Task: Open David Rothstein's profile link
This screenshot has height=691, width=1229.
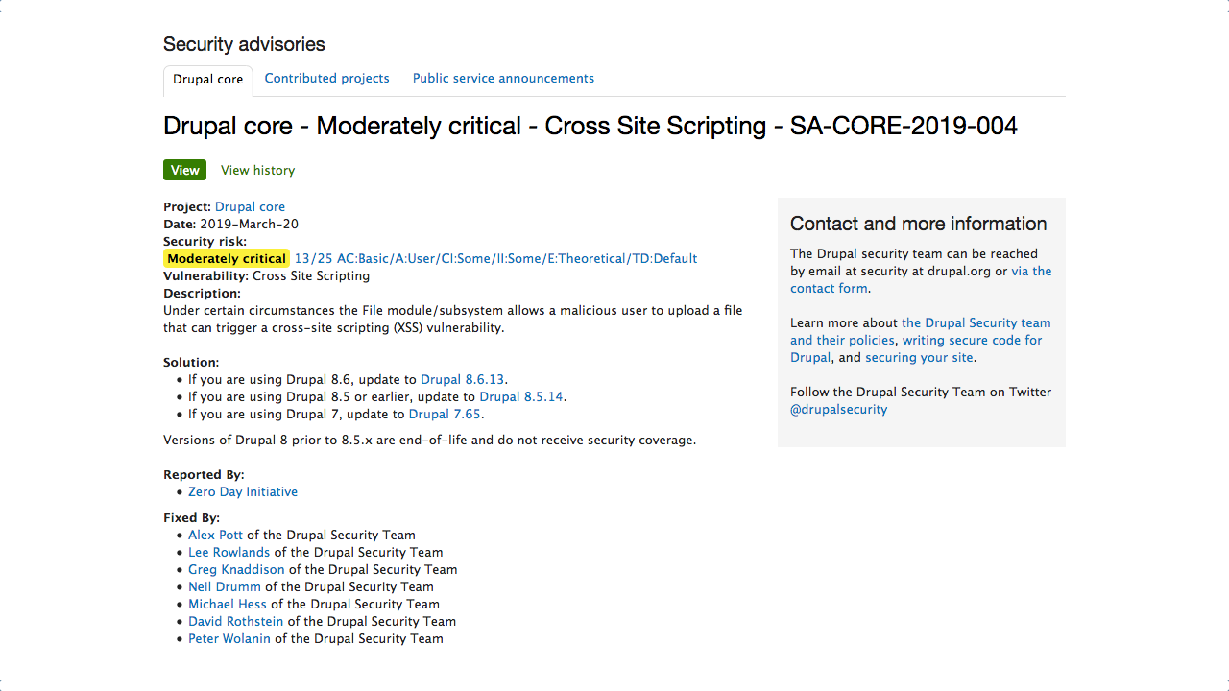Action: click(235, 621)
